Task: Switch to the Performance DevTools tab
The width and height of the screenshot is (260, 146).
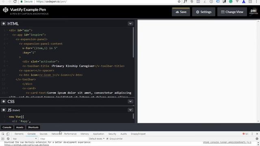Action: (x=70, y=134)
